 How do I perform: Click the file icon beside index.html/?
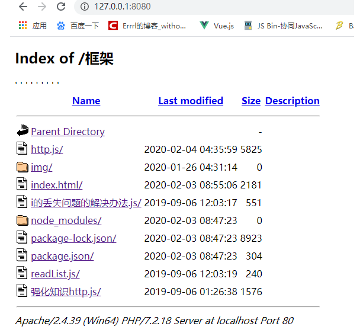click(22, 184)
